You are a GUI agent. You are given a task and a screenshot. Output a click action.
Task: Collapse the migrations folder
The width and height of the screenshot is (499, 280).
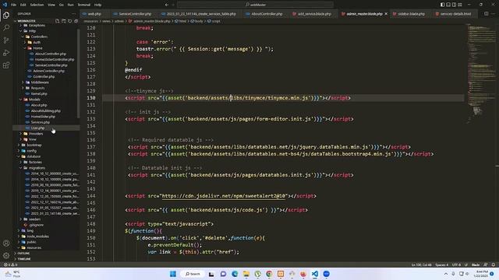tap(37, 168)
